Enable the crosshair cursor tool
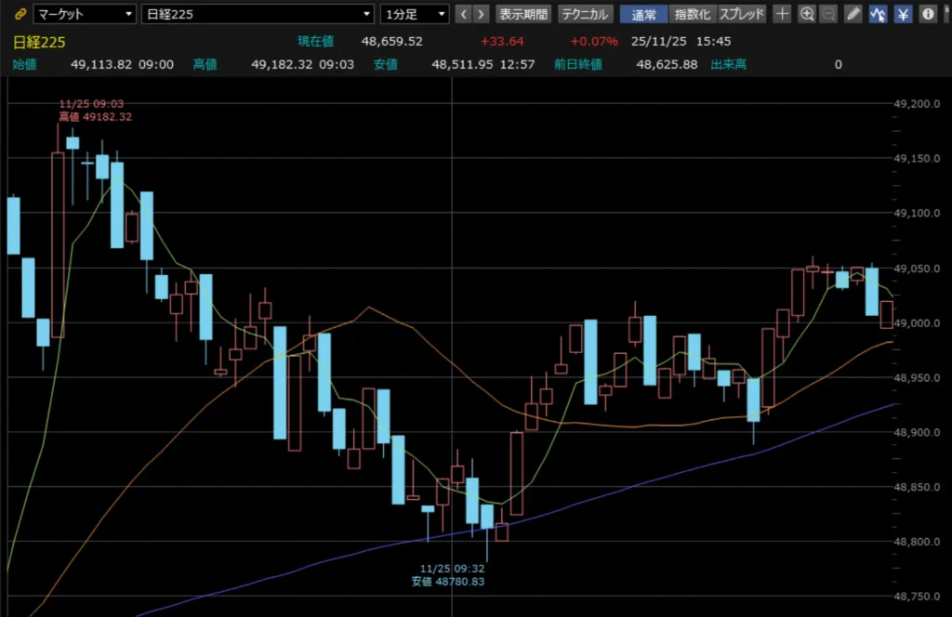The height and width of the screenshot is (617, 952). point(783,14)
